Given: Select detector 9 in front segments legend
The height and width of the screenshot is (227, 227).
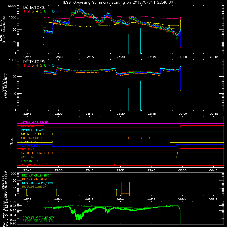Looking at the screenshot, I should pyautogui.click(x=58, y=11).
